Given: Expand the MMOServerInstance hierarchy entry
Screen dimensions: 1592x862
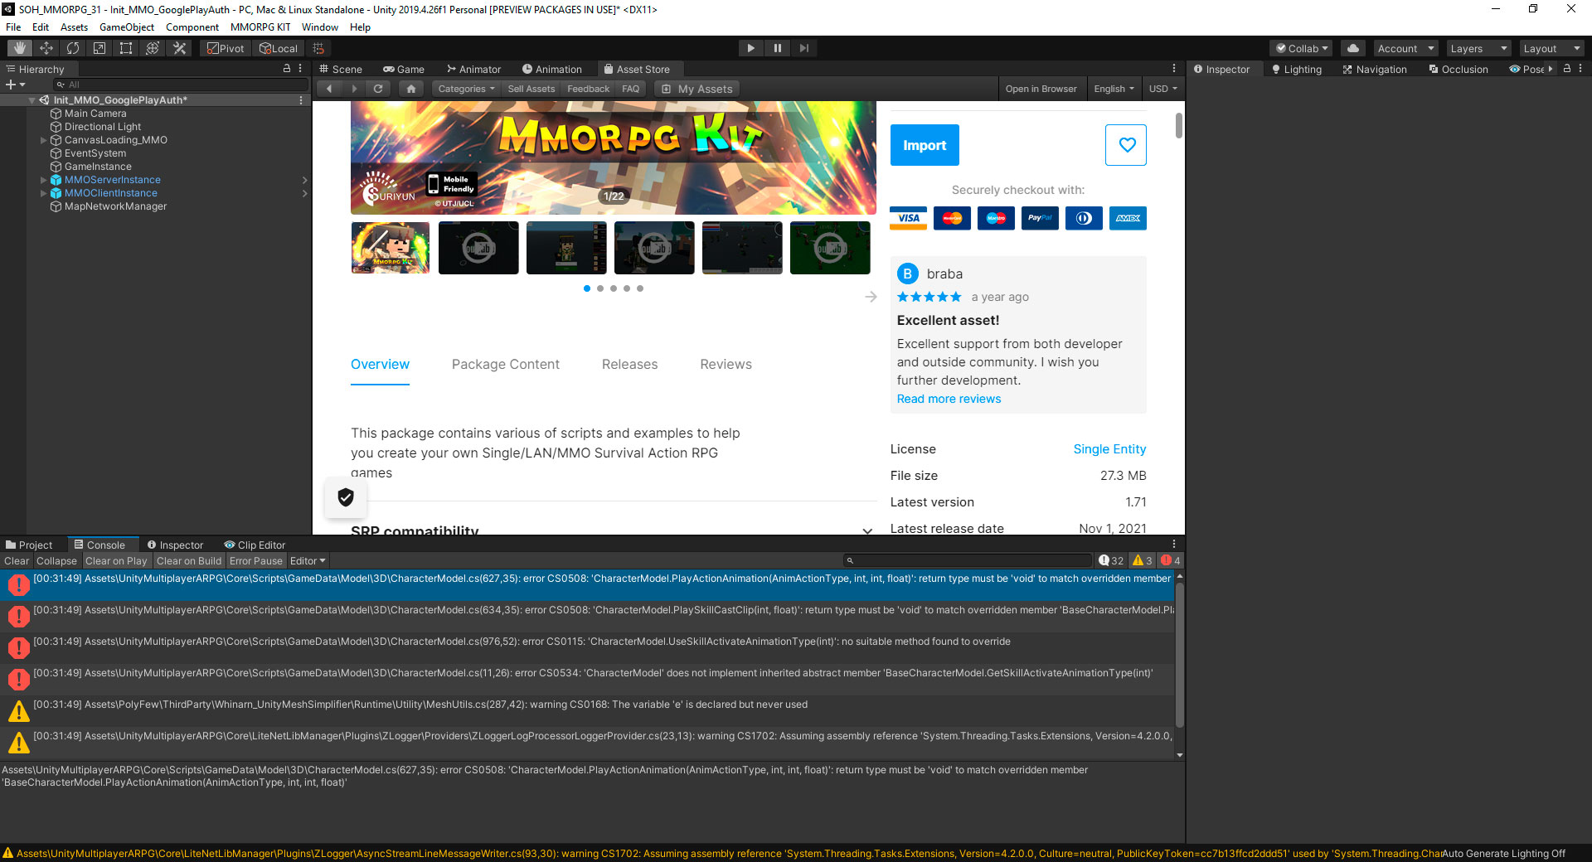Looking at the screenshot, I should click(43, 179).
